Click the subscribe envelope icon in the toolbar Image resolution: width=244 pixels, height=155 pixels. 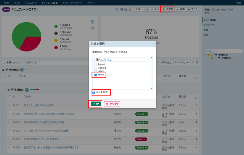click(x=117, y=9)
